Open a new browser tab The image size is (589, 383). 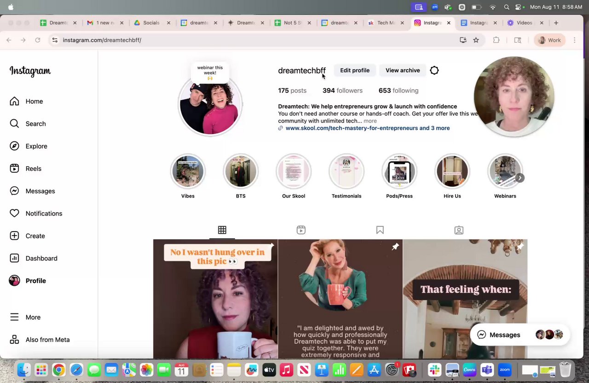[x=556, y=23]
